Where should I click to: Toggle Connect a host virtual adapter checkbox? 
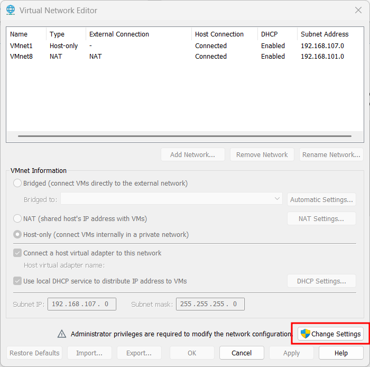point(17,253)
